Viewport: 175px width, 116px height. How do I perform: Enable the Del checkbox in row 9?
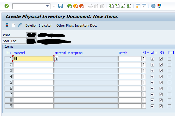pyautogui.click(x=169, y=106)
